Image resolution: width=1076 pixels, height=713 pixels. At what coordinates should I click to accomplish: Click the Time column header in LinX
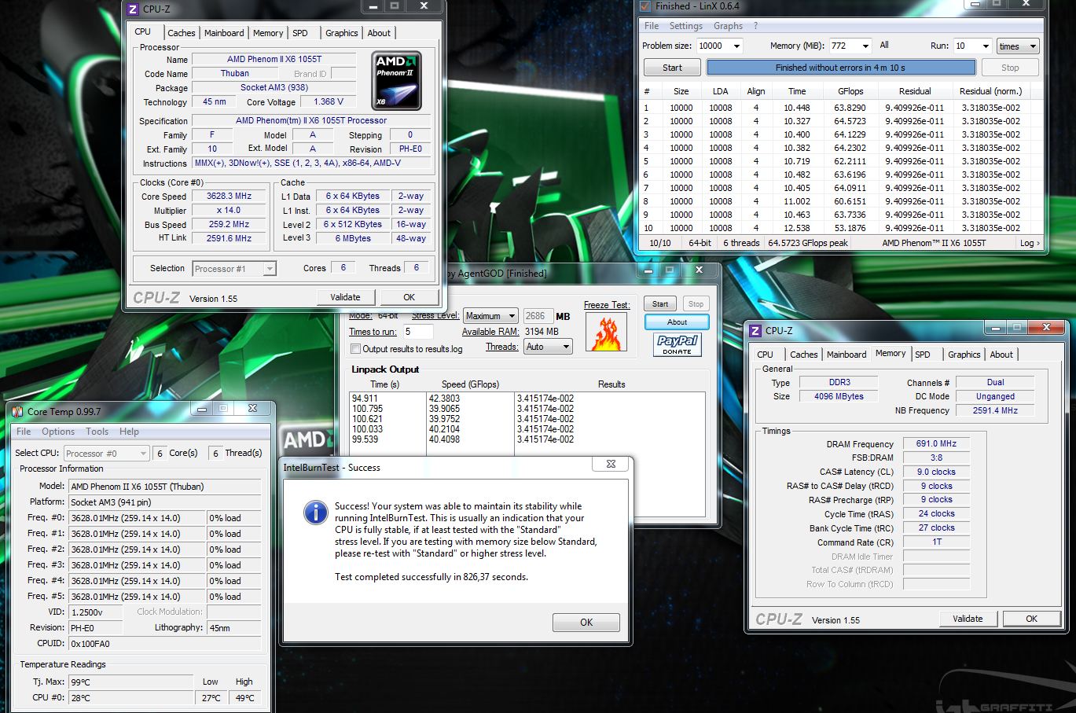pyautogui.click(x=797, y=91)
